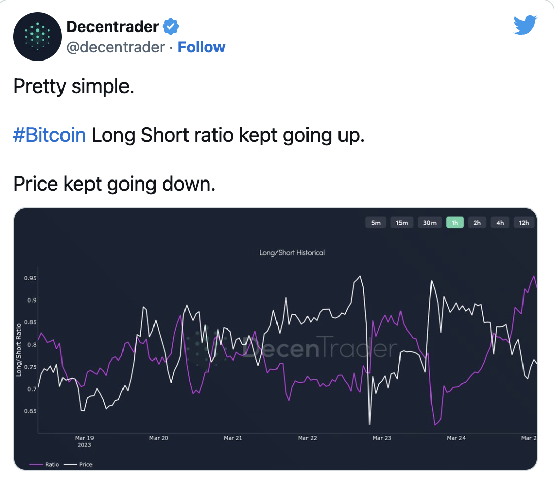Click the Mar 19 2023 date marker
The image size is (554, 479).
(x=84, y=441)
